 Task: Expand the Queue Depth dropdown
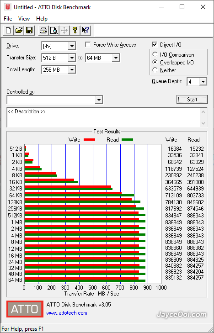click(x=203, y=82)
